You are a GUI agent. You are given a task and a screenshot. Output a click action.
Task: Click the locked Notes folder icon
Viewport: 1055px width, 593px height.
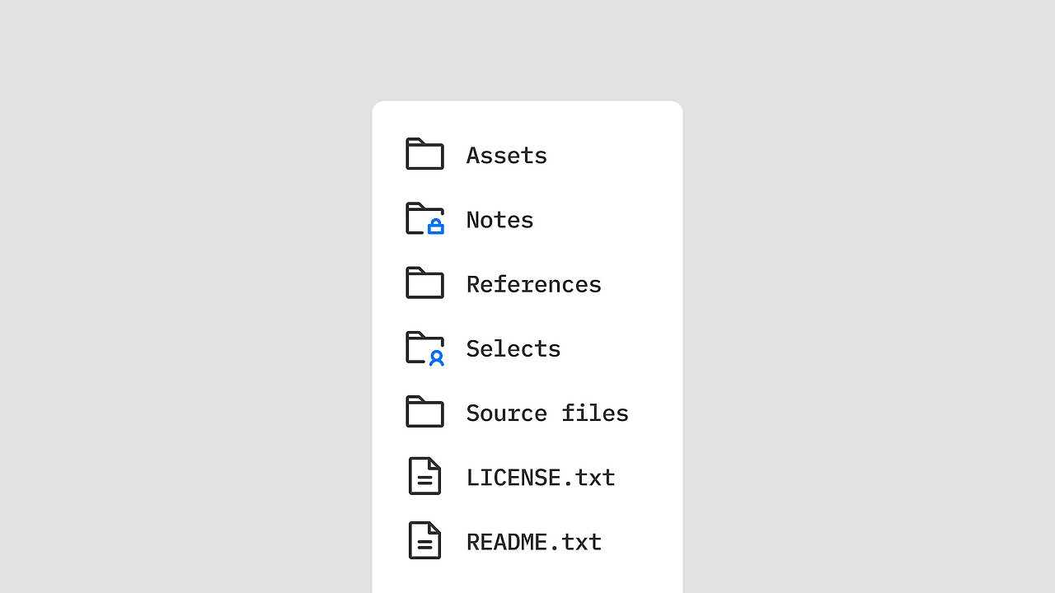point(424,218)
